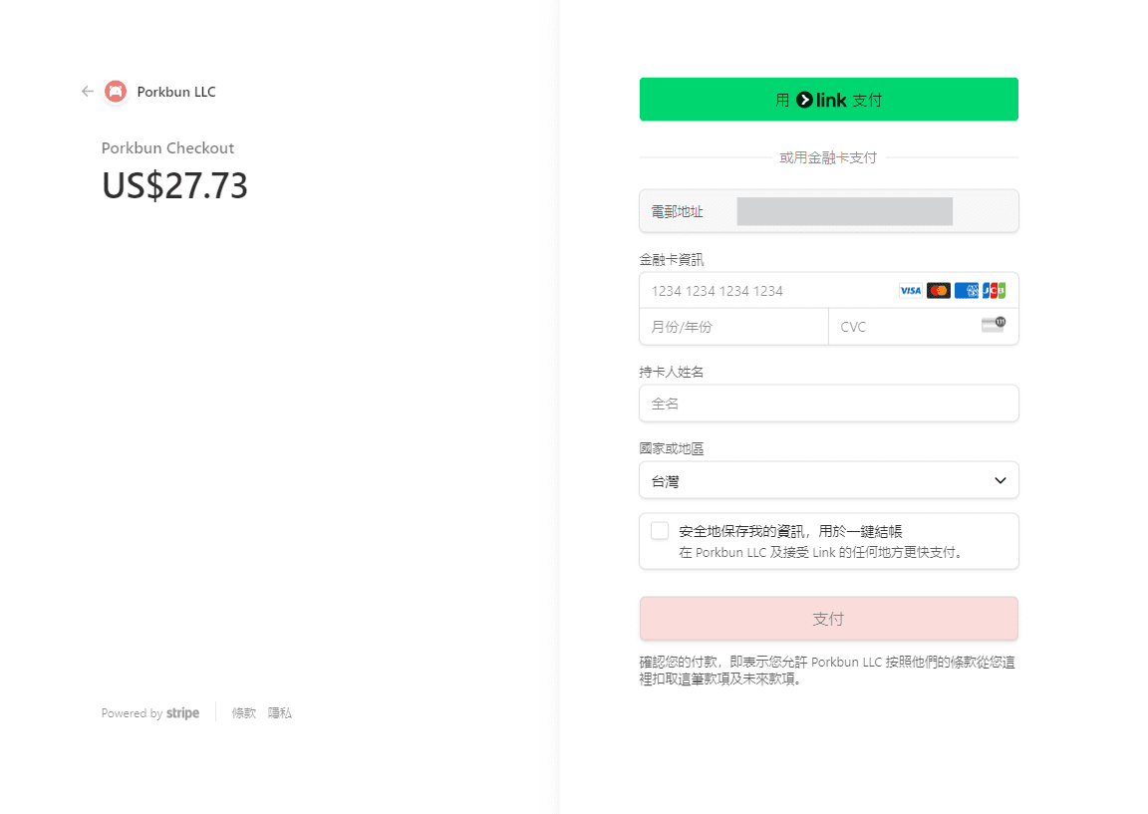Click the 金融卡資訊 label
This screenshot has width=1148, height=814.
point(672,259)
